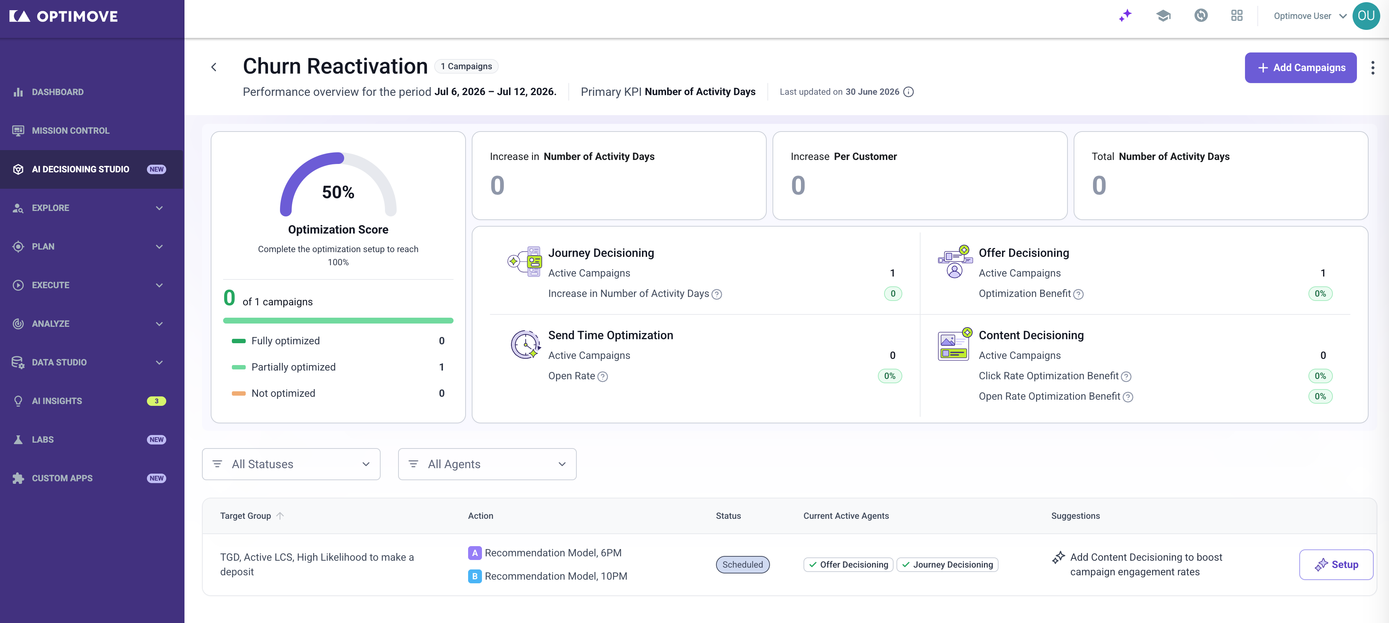
Task: Click the Offer Decisioning agent chip
Action: tap(848, 565)
